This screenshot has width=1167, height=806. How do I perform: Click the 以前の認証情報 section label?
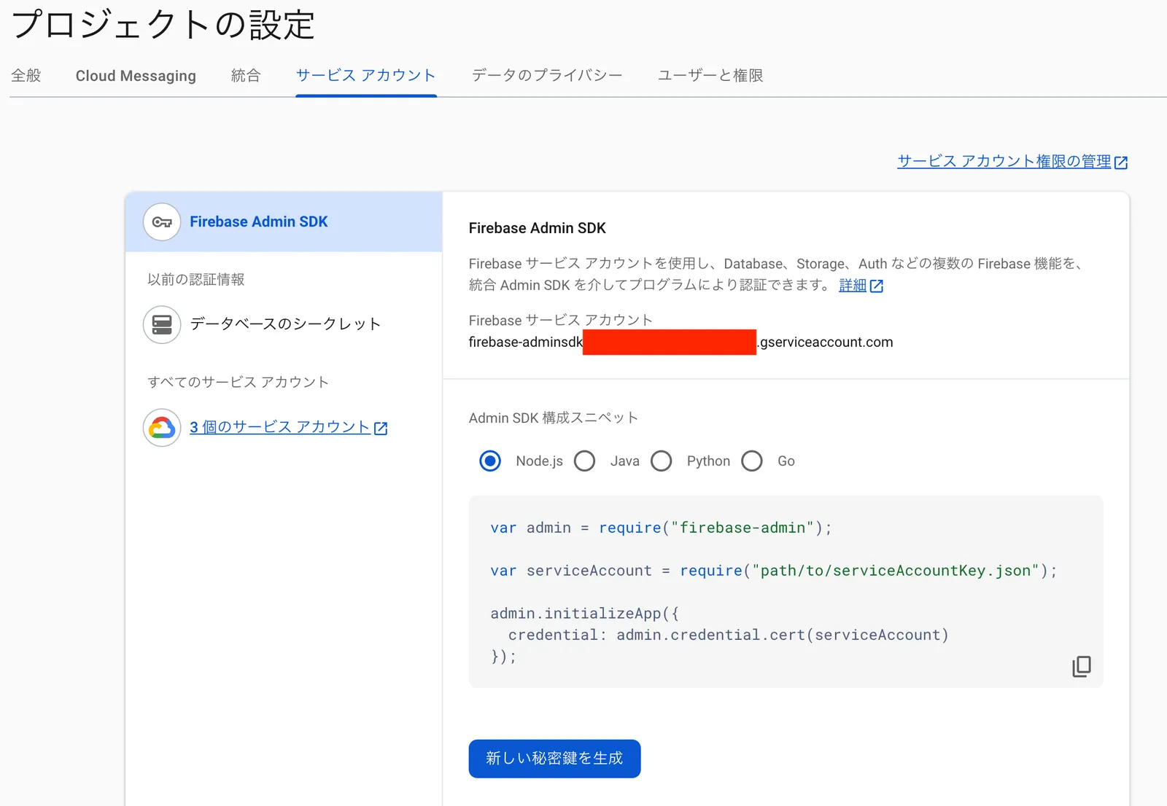point(196,279)
